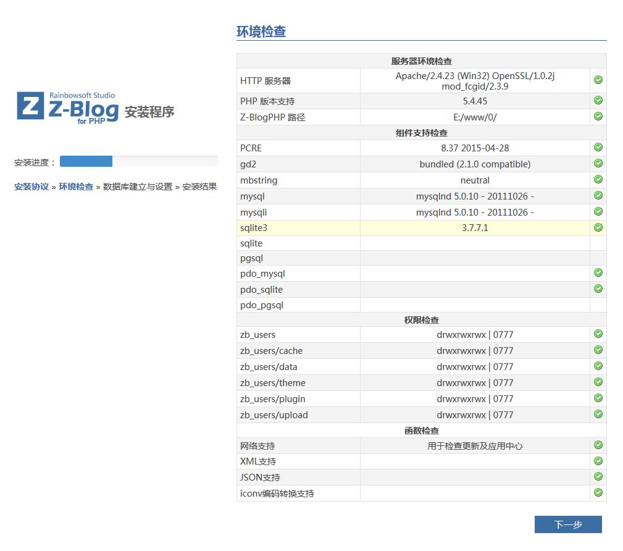
Task: Click the 数据库建立与设置 step text
Action: pyautogui.click(x=138, y=187)
